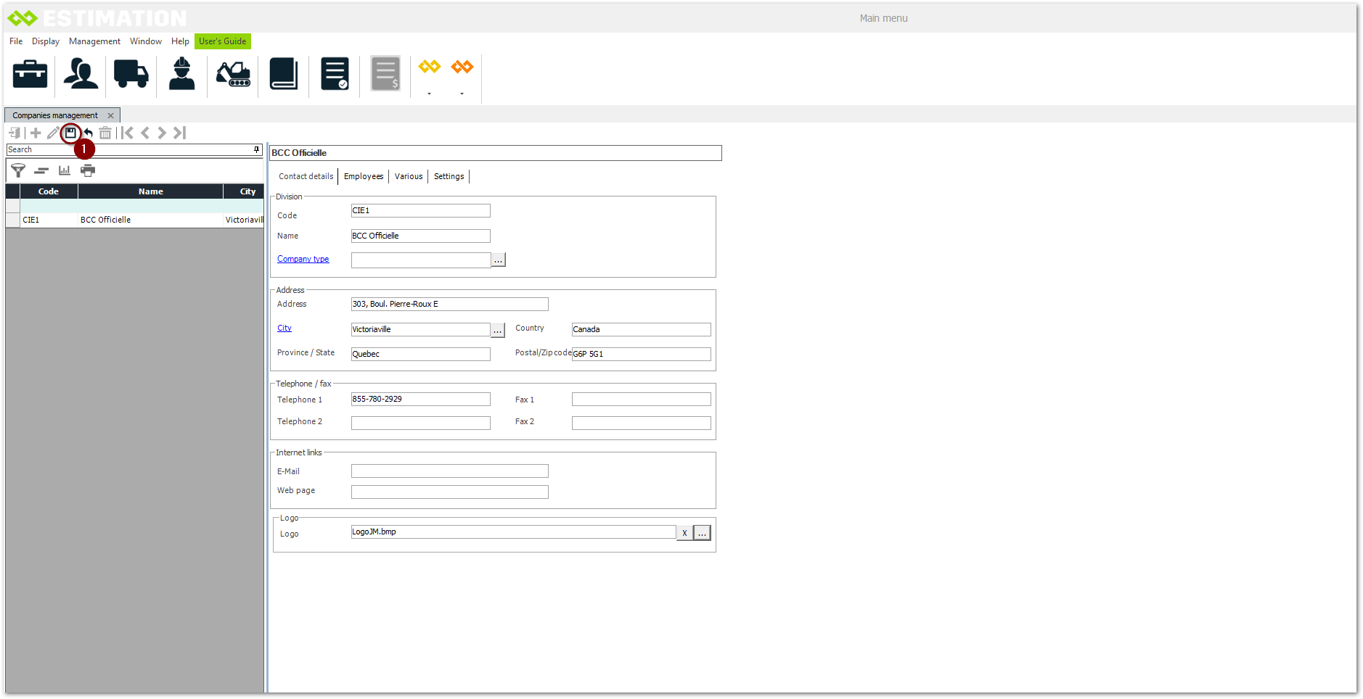The image size is (1363, 699).
Task: Click the Save floppy disk icon
Action: (70, 133)
